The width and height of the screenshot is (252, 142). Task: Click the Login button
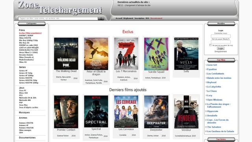pos(220,48)
